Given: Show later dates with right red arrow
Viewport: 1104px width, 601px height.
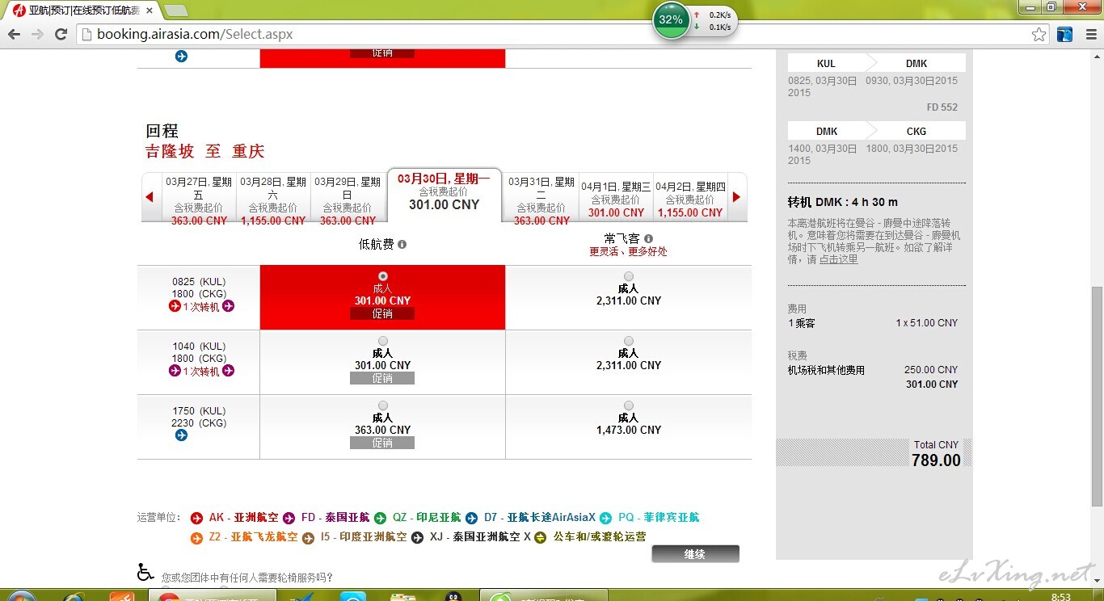Looking at the screenshot, I should click(x=736, y=197).
